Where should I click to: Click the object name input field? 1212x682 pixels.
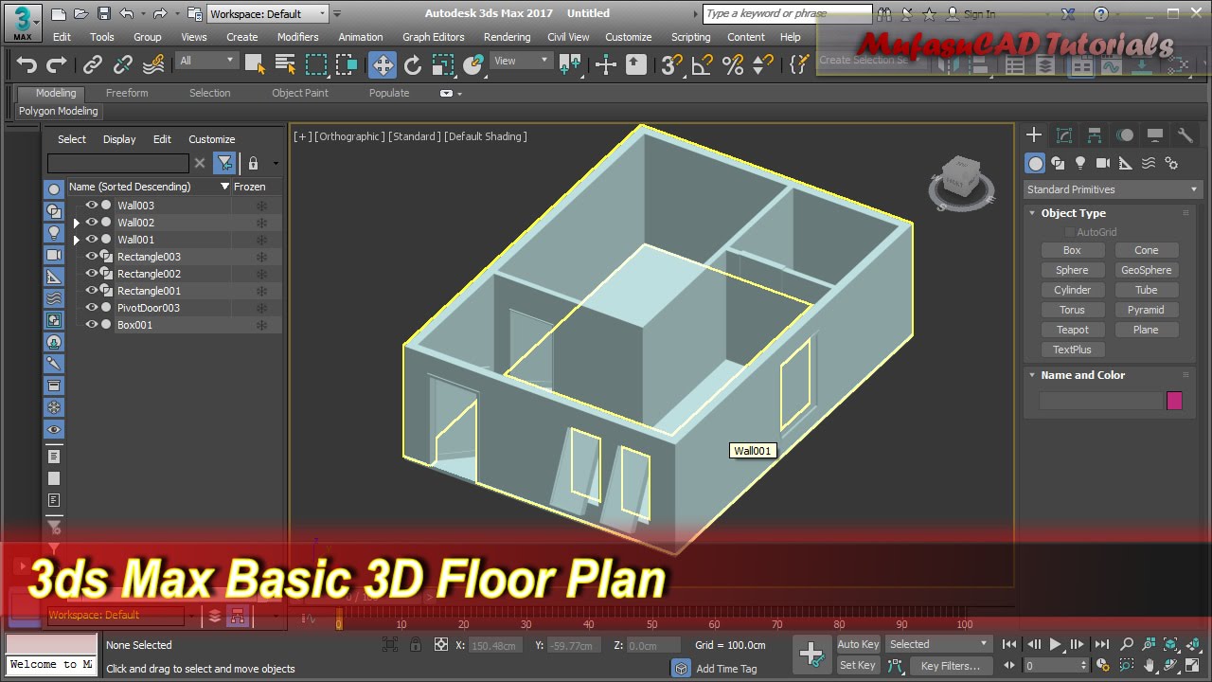tap(1100, 401)
